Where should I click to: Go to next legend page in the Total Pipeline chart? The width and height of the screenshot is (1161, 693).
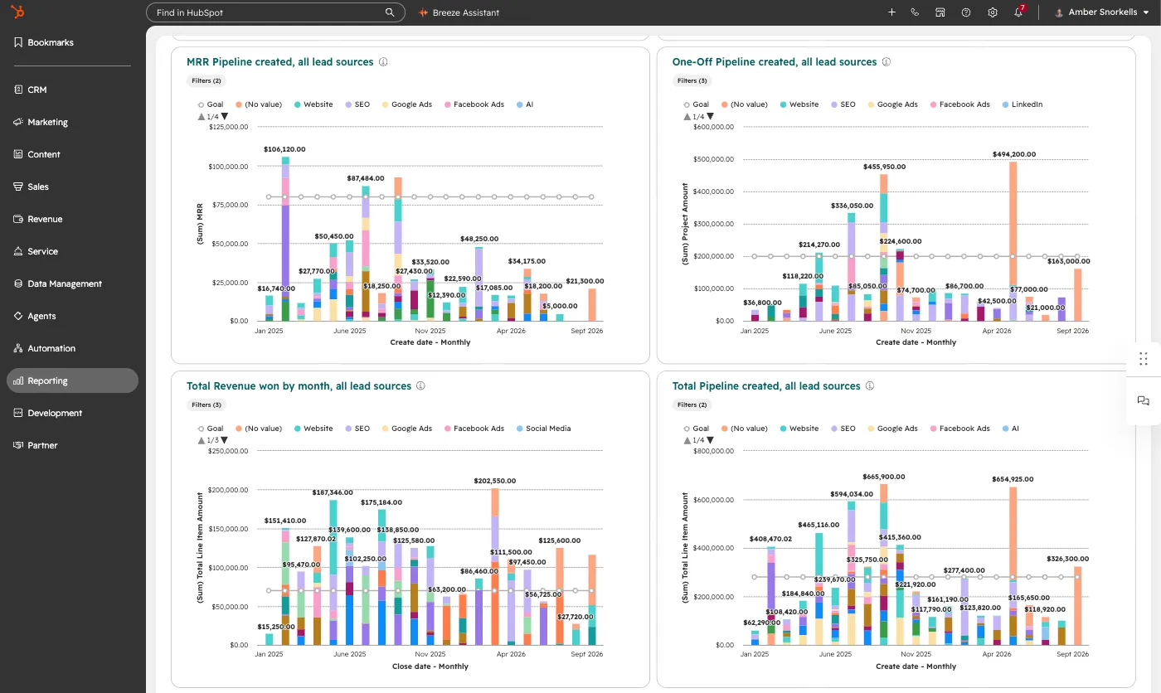[710, 440]
